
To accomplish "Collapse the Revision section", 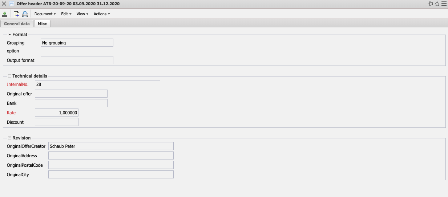I will [x=9, y=138].
